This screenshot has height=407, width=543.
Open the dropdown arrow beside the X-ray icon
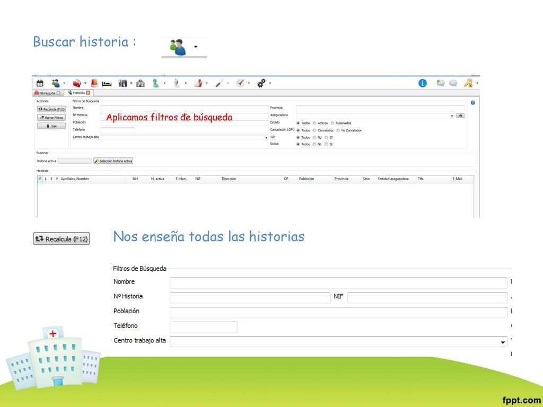coord(131,83)
